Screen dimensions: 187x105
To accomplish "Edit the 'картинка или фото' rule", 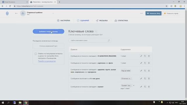I will (141, 63).
